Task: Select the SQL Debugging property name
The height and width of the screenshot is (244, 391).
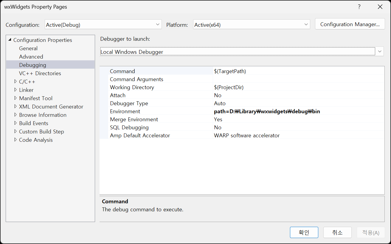Action: (129, 127)
